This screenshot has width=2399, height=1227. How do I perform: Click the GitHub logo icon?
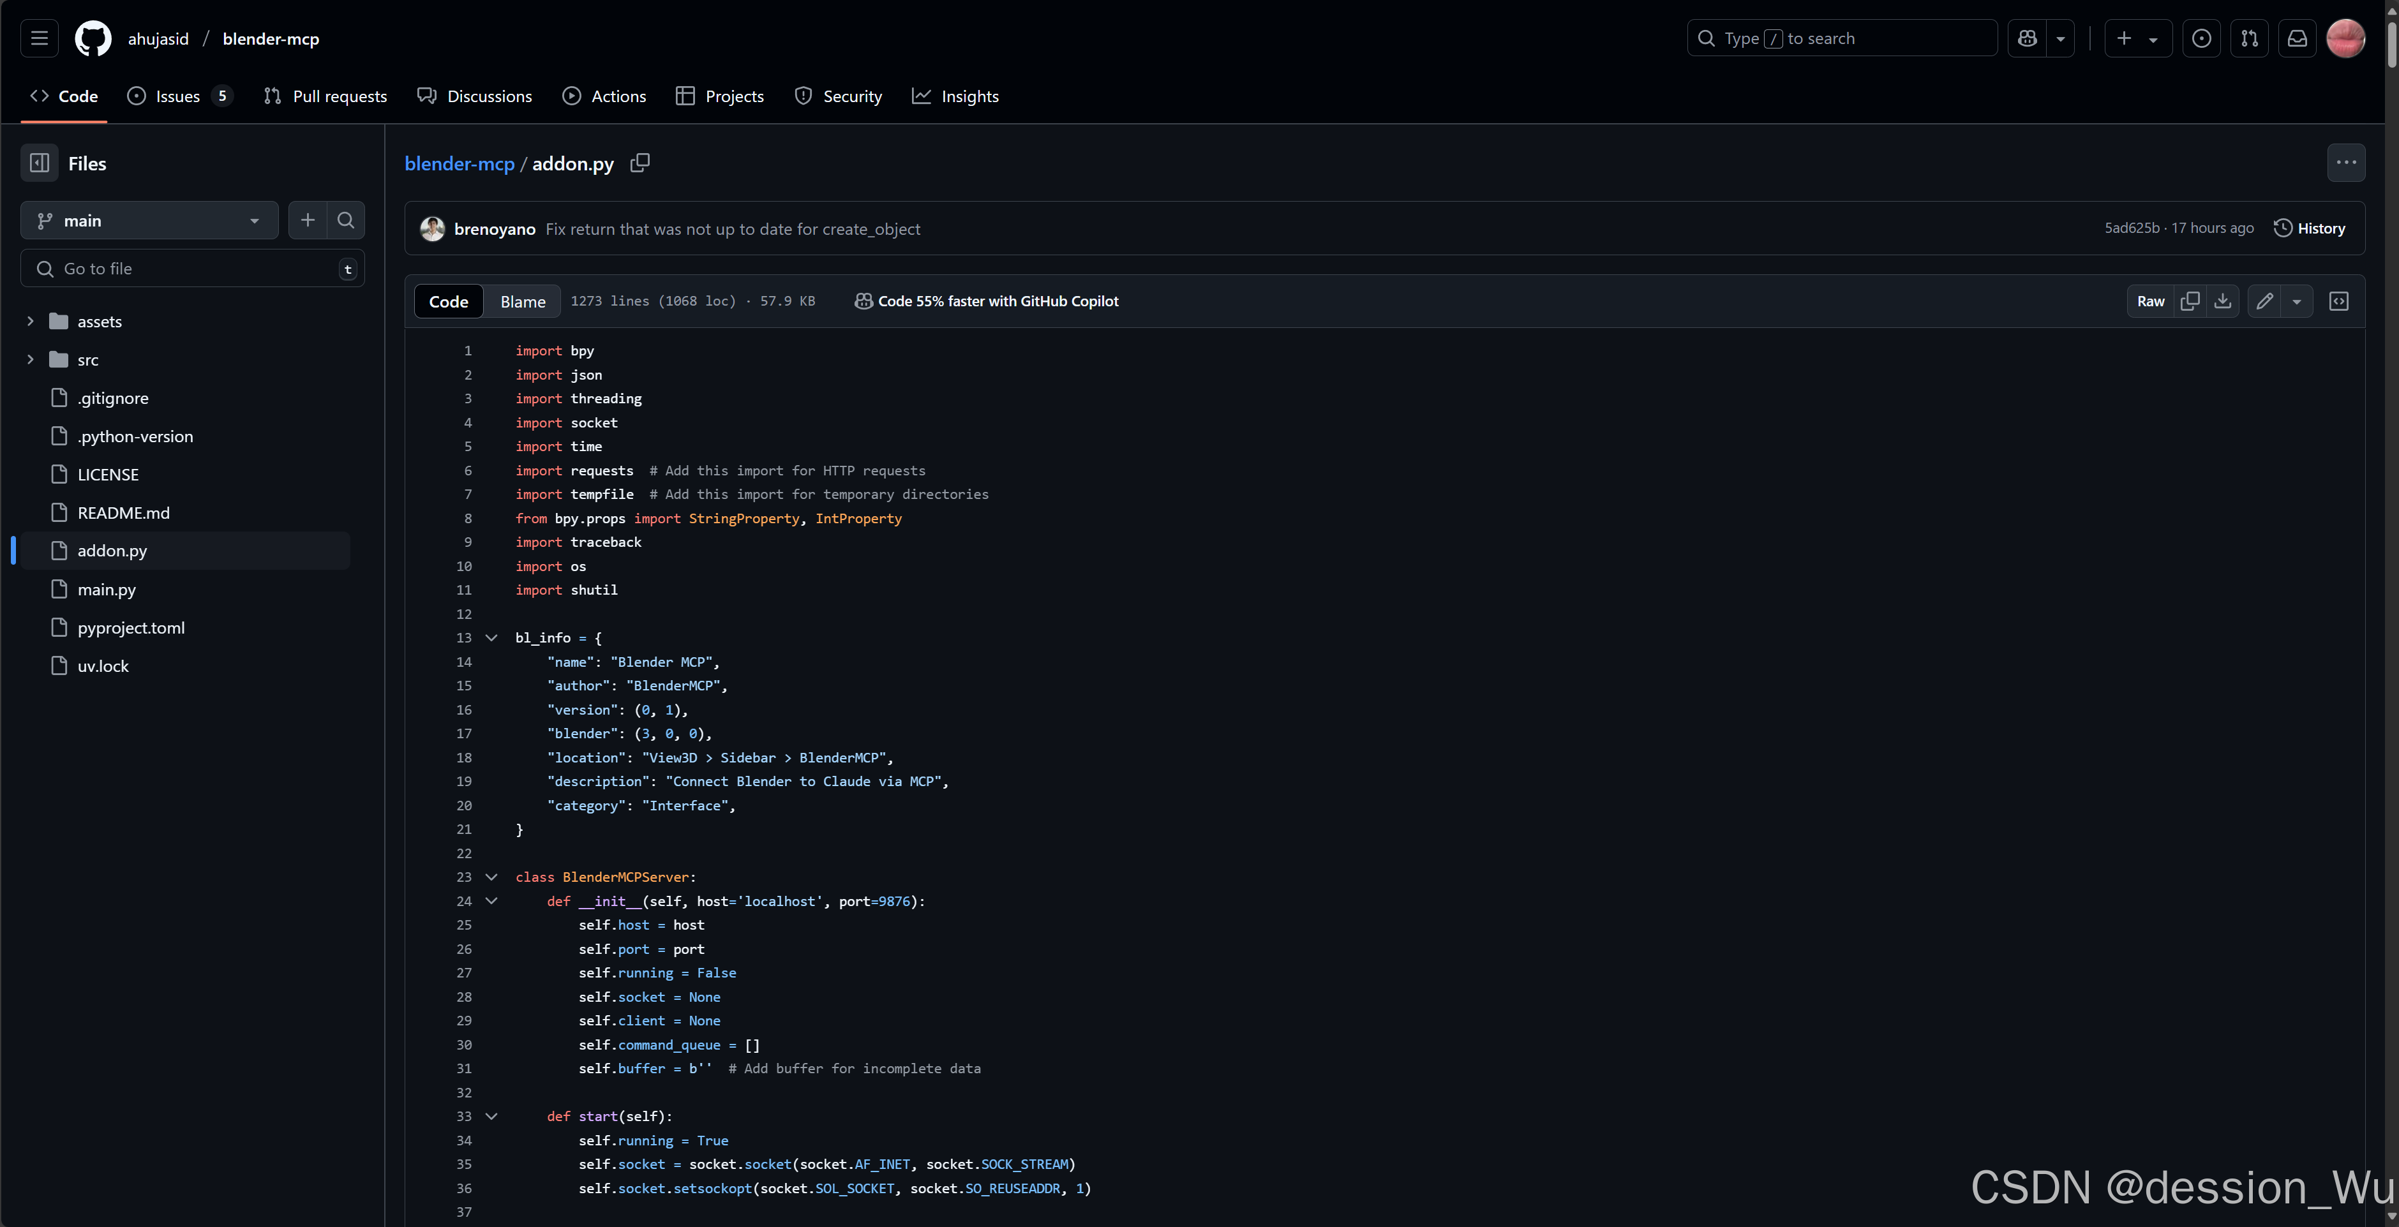coord(92,38)
